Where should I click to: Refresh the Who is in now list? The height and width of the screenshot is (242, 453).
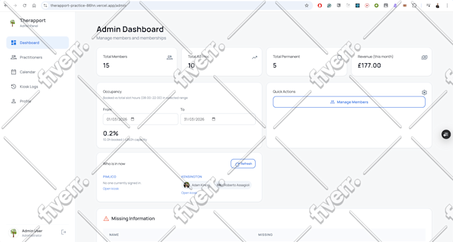pos(243,164)
